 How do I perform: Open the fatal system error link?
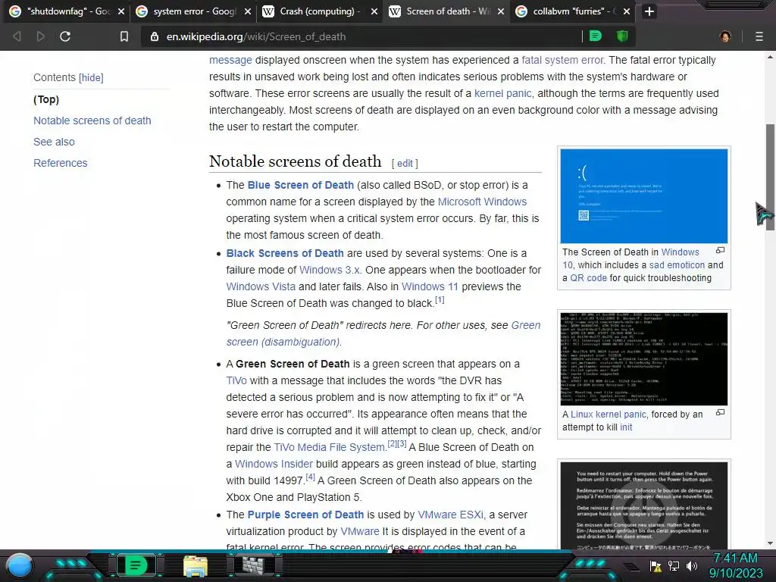[562, 60]
